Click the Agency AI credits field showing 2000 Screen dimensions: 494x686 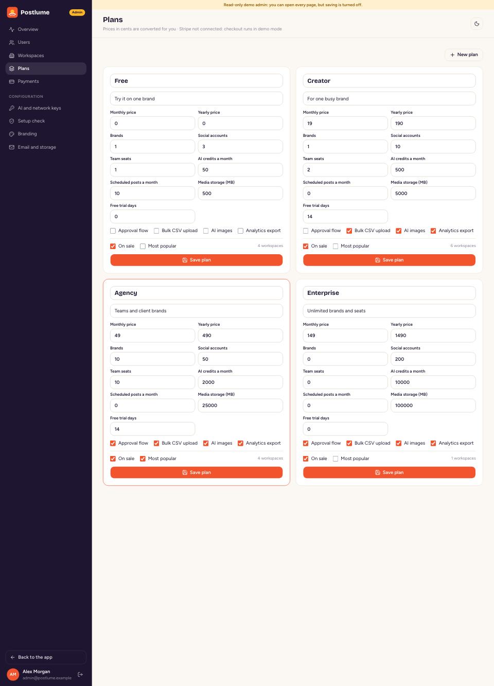tap(240, 382)
